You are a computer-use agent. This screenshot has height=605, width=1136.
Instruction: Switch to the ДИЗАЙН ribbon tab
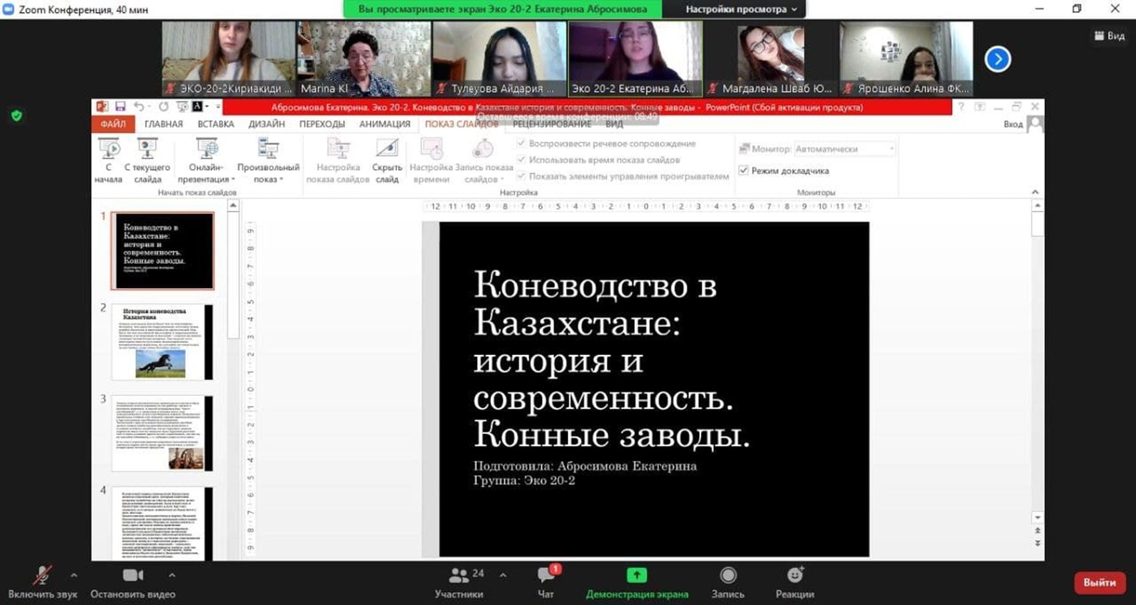266,124
